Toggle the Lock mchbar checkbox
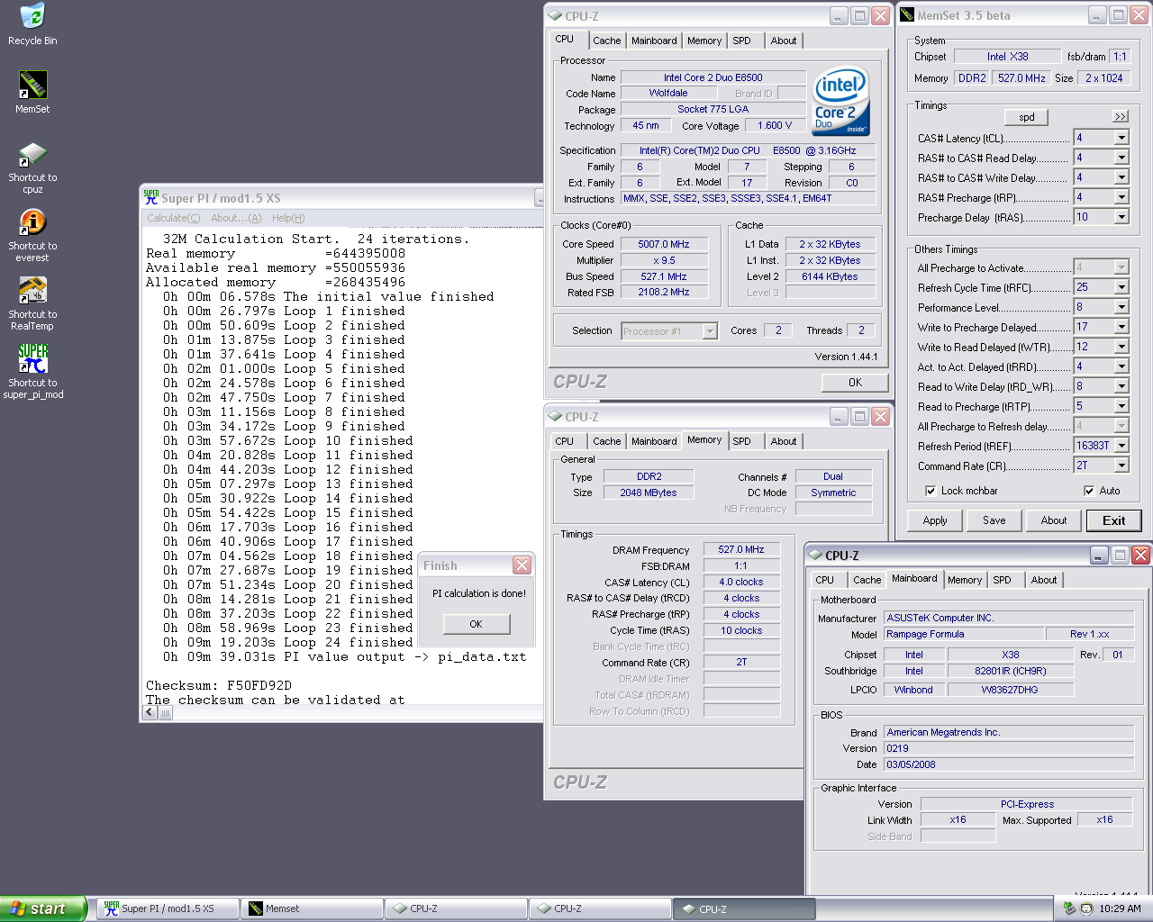Screen dimensions: 1153x922 [931, 491]
